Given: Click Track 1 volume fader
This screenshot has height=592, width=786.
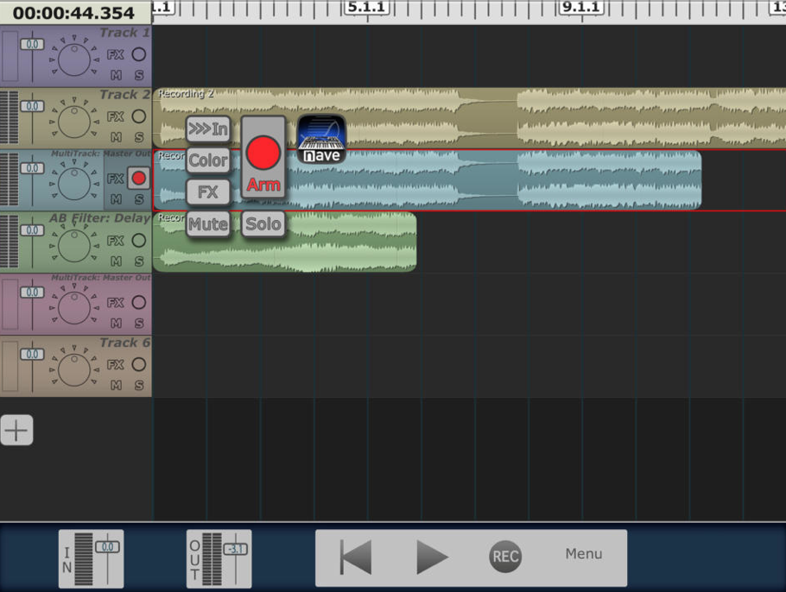Looking at the screenshot, I should tap(32, 45).
